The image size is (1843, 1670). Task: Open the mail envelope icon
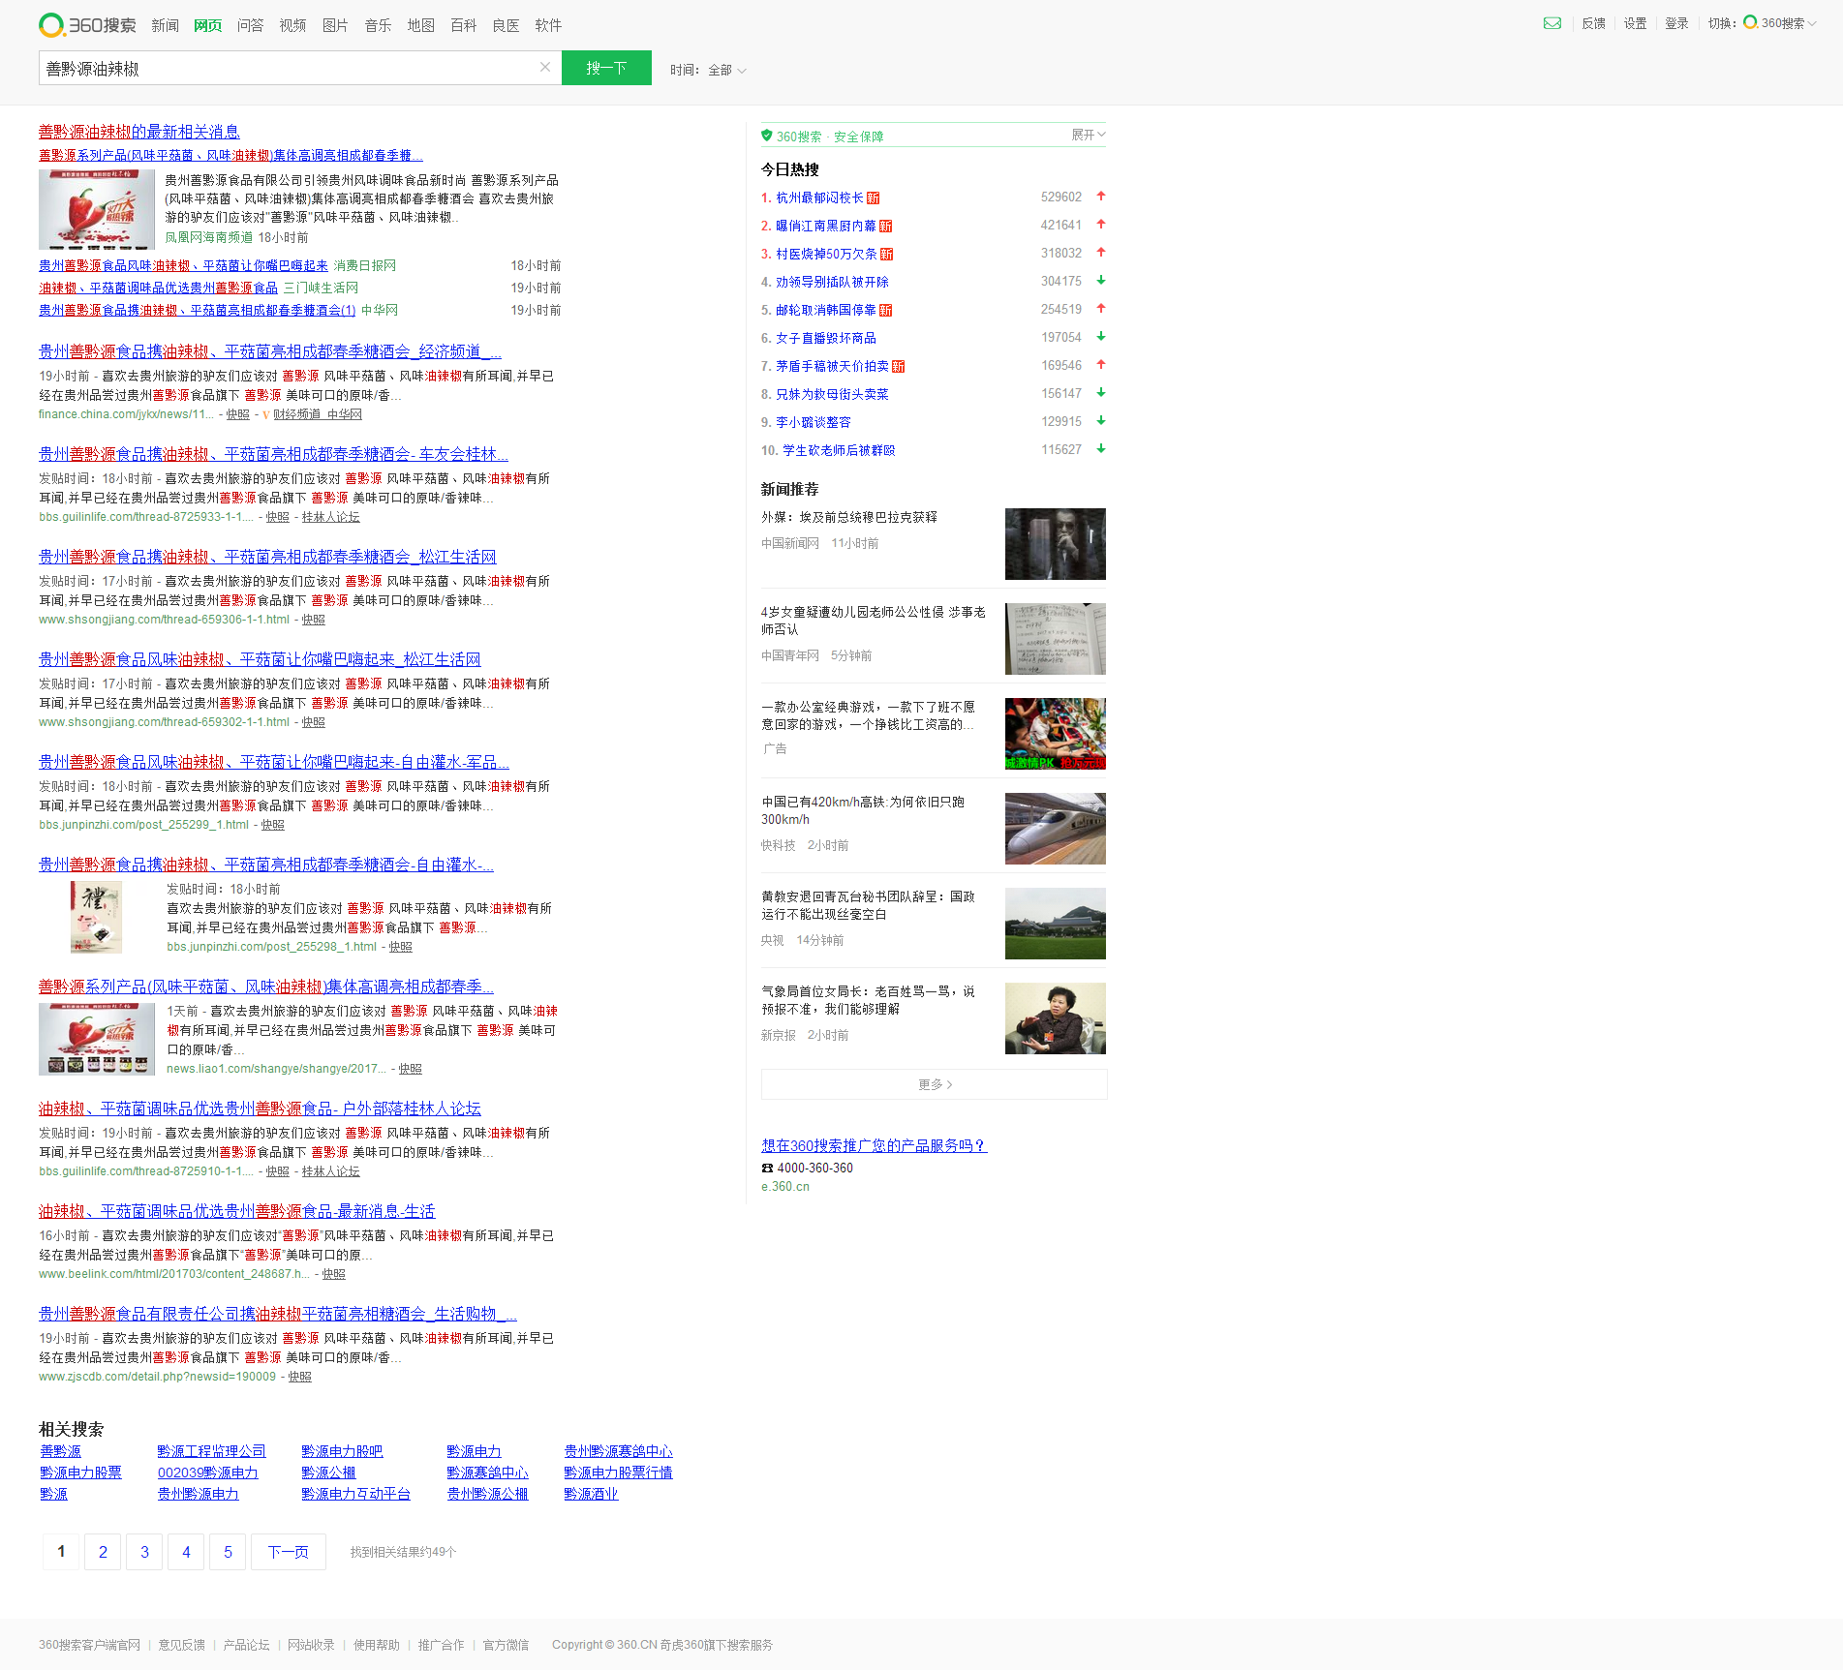(1551, 23)
